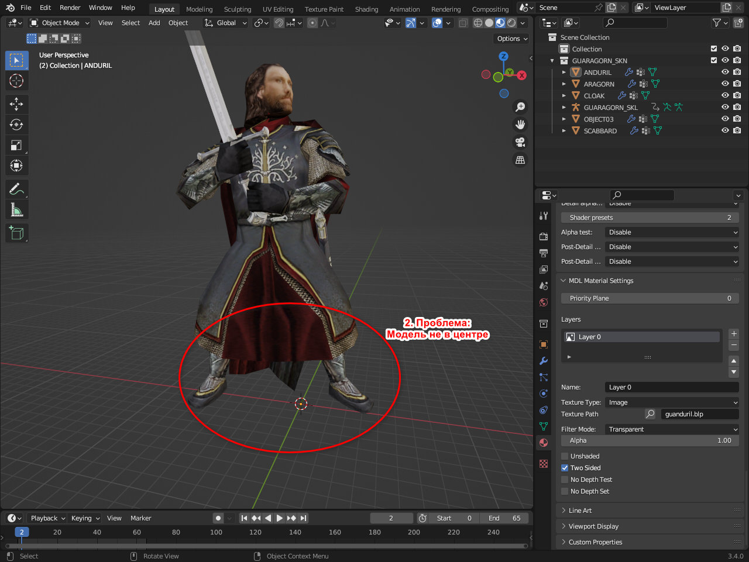Select the Measure tool

click(16, 209)
